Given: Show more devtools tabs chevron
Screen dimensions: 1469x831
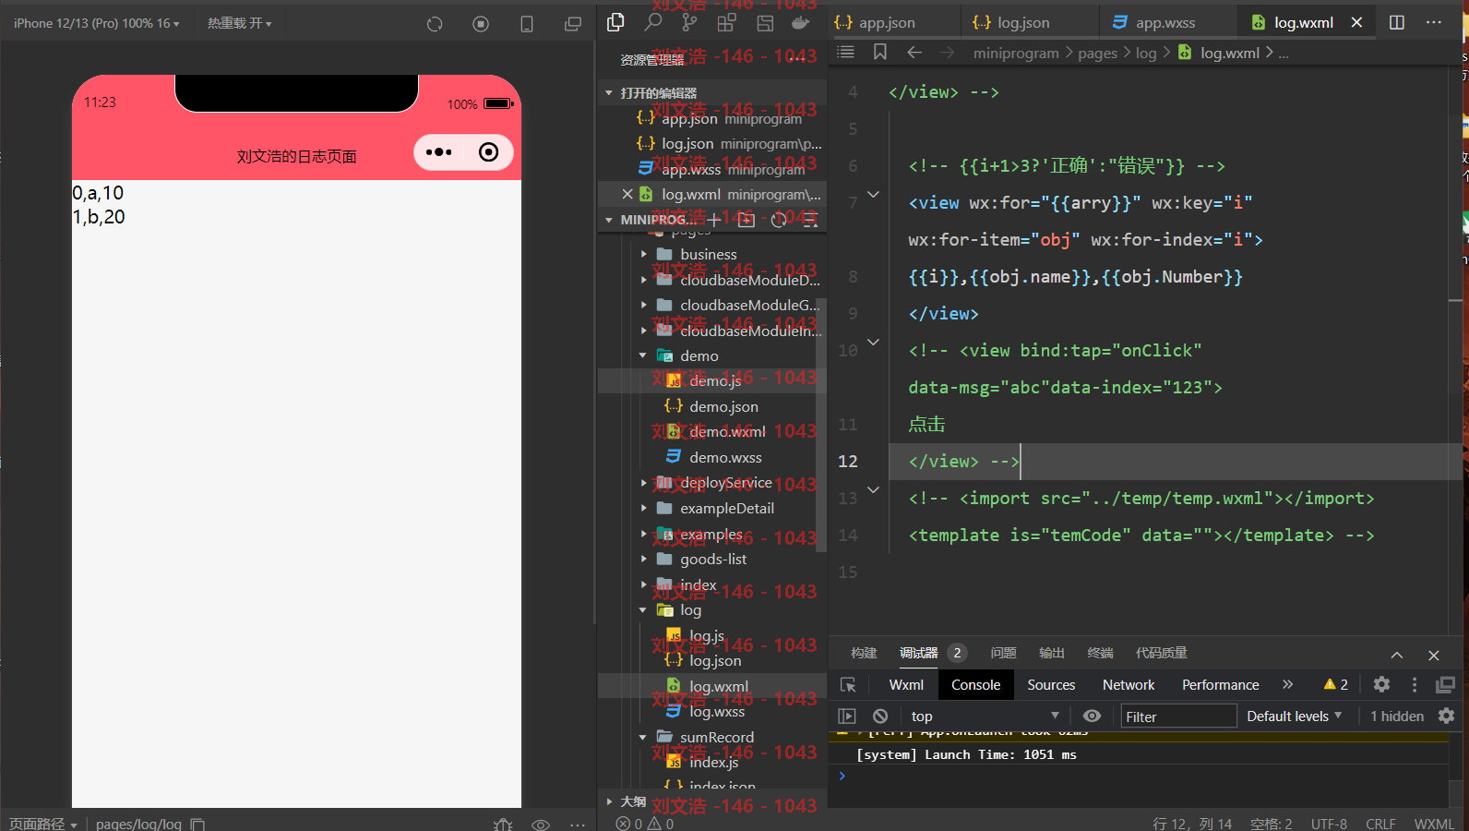Looking at the screenshot, I should click(x=1287, y=684).
